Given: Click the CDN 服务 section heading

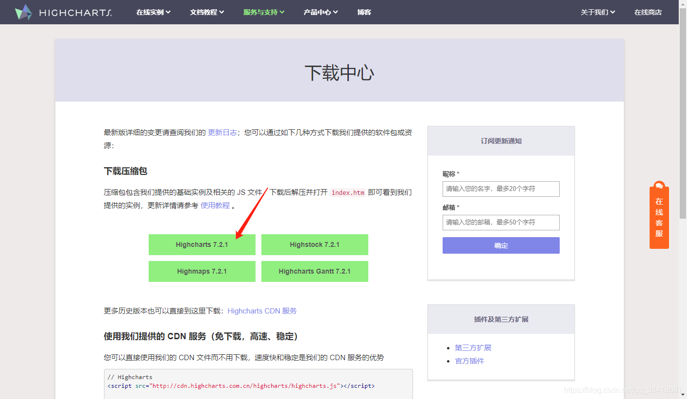Looking at the screenshot, I should (202, 336).
